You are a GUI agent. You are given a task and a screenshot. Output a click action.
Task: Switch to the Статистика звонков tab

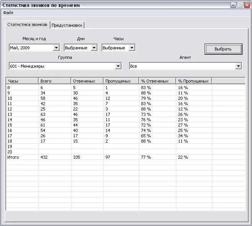coord(27,24)
